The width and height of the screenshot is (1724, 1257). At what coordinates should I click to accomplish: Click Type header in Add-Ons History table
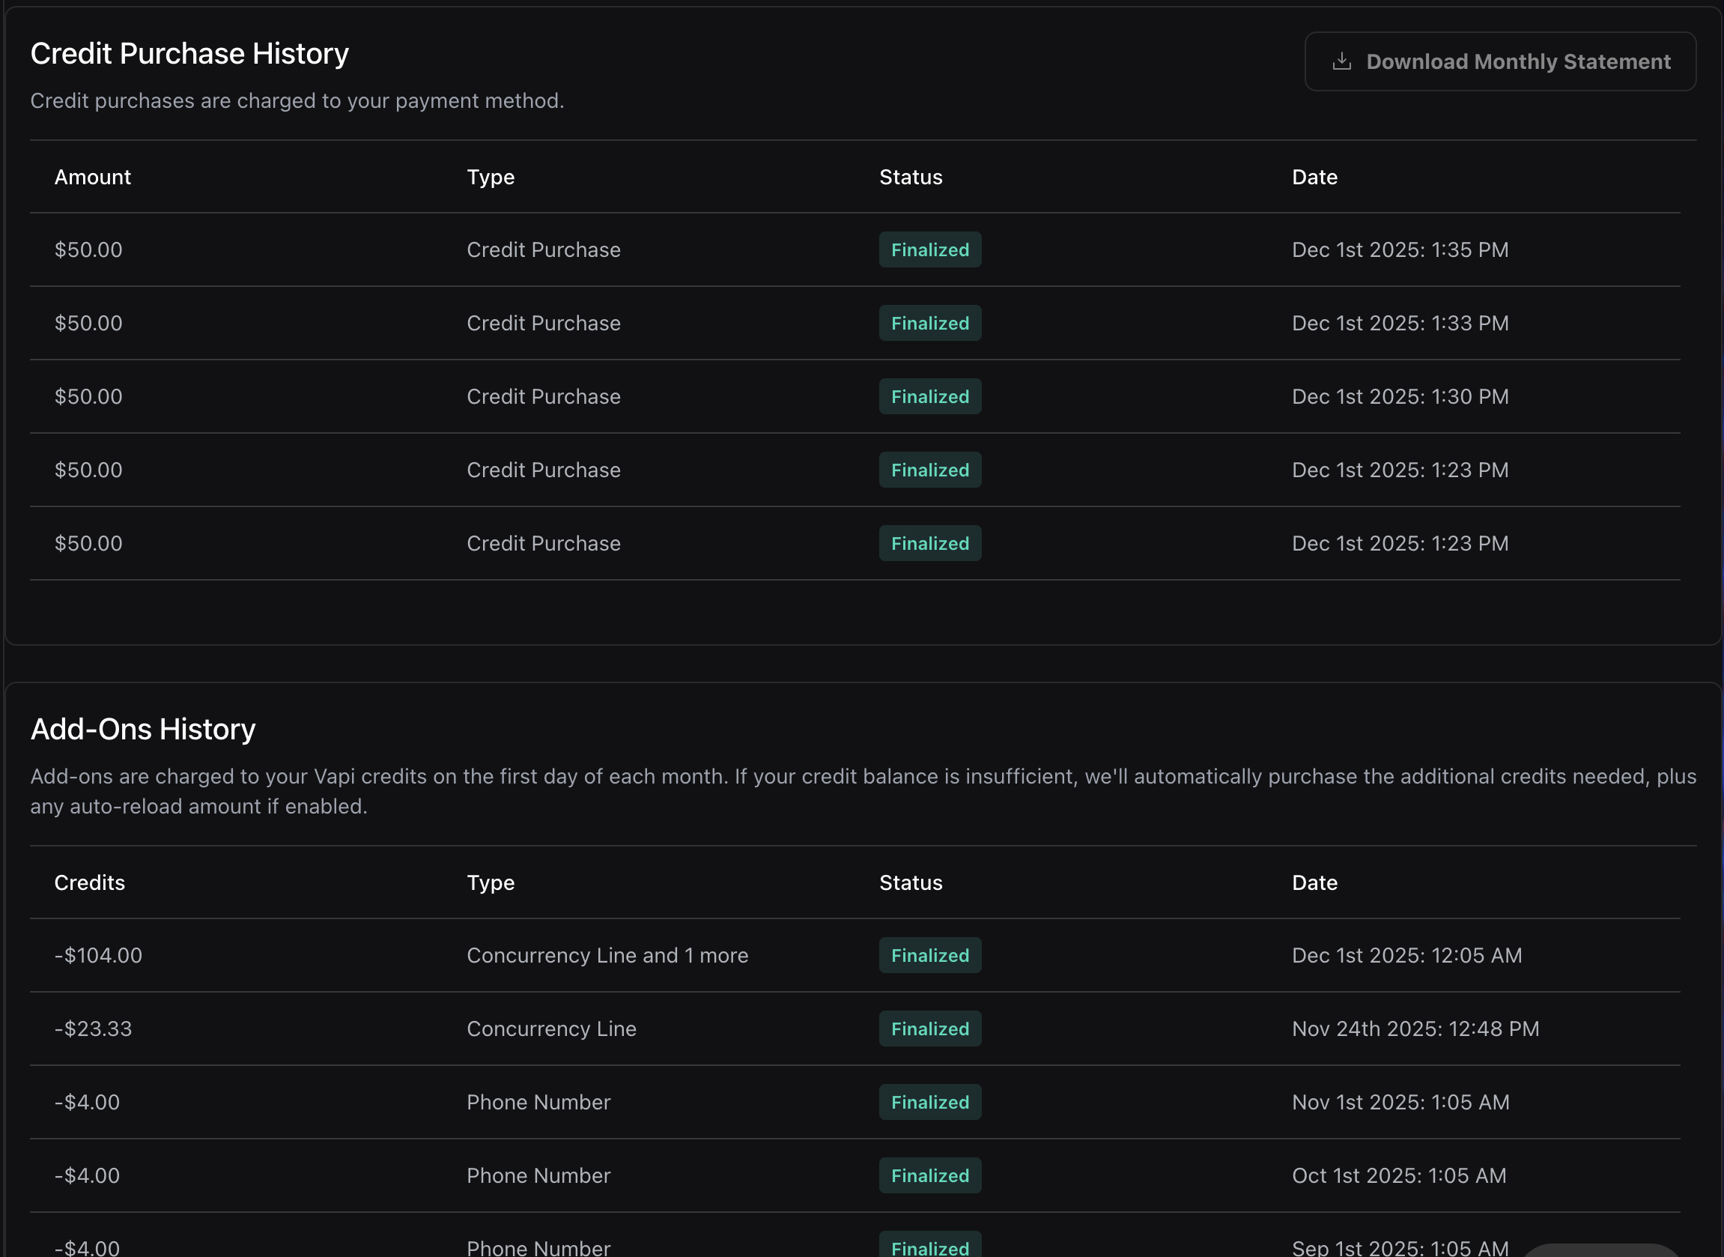491,882
